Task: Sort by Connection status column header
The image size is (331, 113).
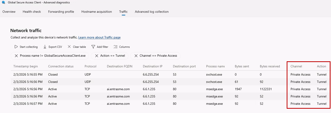Action: [x=61, y=66]
